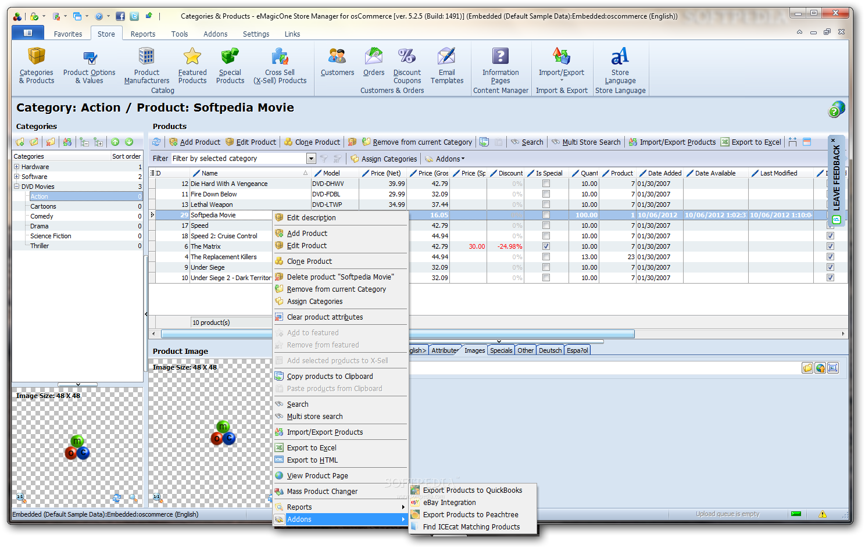Click Twitter icon in title bar
This screenshot has height=548, width=865.
[134, 16]
